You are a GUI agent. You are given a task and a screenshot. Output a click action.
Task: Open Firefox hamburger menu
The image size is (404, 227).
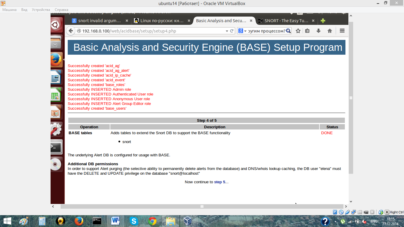click(x=342, y=31)
